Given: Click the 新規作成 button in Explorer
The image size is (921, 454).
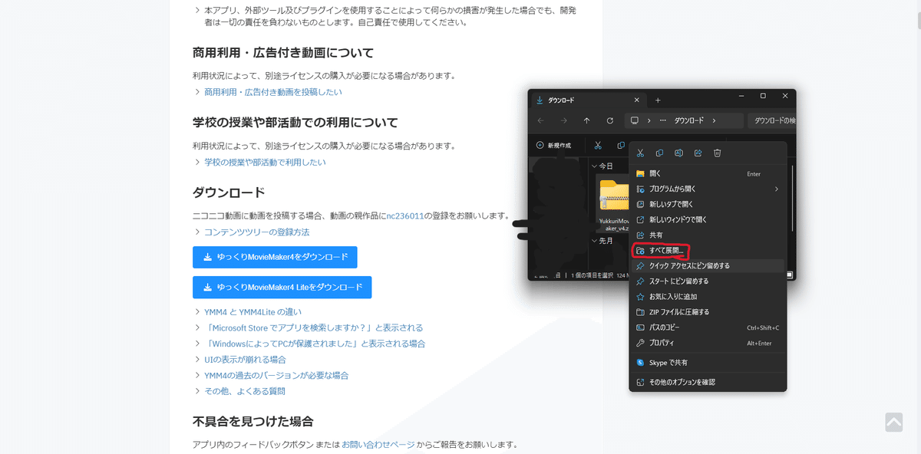Looking at the screenshot, I should point(553,145).
